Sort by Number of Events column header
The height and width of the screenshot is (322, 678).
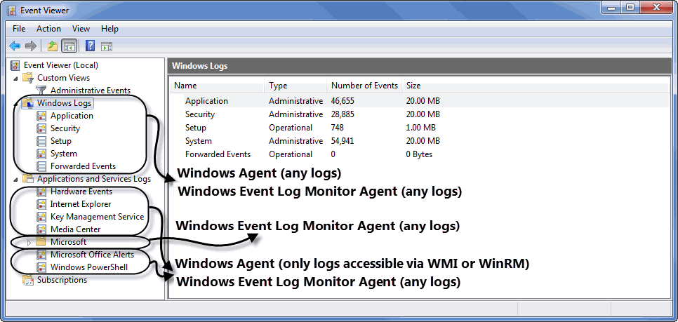pos(364,86)
